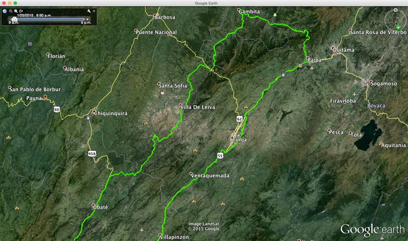The height and width of the screenshot is (241, 408).
Task: Close the time slider panel
Action: click(x=94, y=11)
